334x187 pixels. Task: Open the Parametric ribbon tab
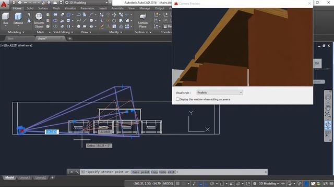tap(88, 8)
